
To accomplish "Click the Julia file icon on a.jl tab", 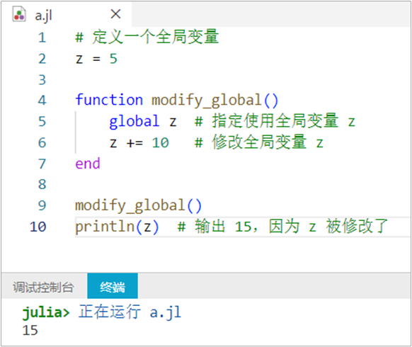I will 19,15.
